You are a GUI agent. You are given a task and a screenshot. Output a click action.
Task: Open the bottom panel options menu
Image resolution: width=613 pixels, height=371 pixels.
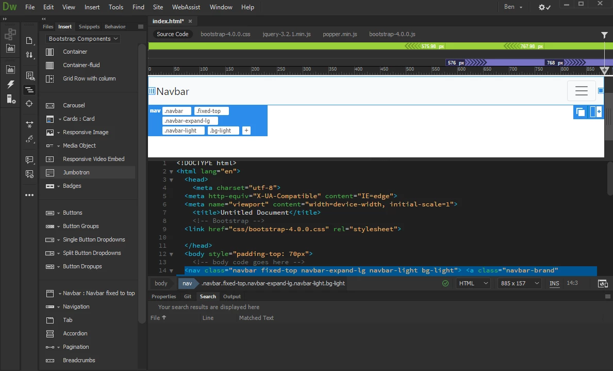coord(607,297)
